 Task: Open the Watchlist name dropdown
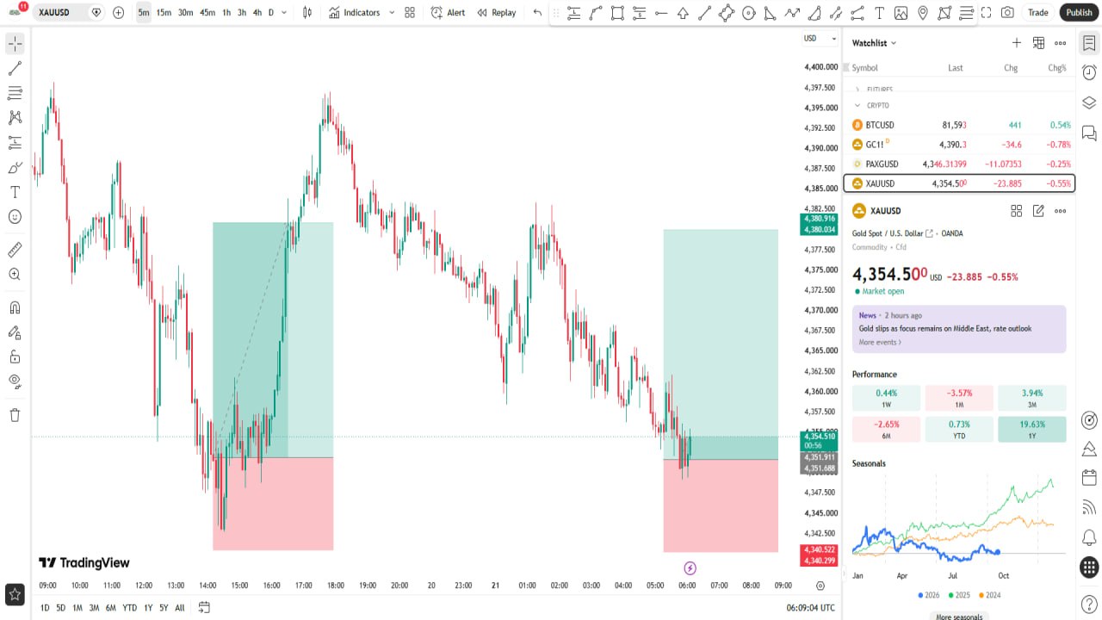(x=875, y=43)
